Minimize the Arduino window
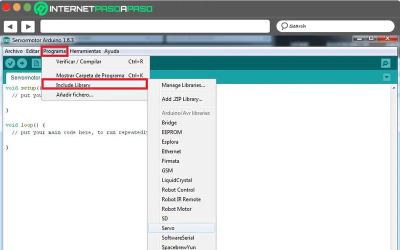The height and width of the screenshot is (250, 400). [359, 38]
